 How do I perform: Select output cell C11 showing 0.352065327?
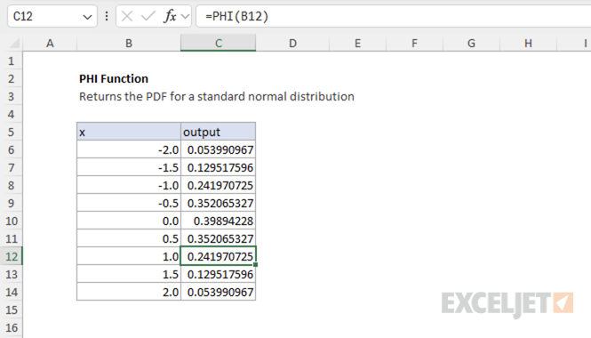pyautogui.click(x=219, y=238)
